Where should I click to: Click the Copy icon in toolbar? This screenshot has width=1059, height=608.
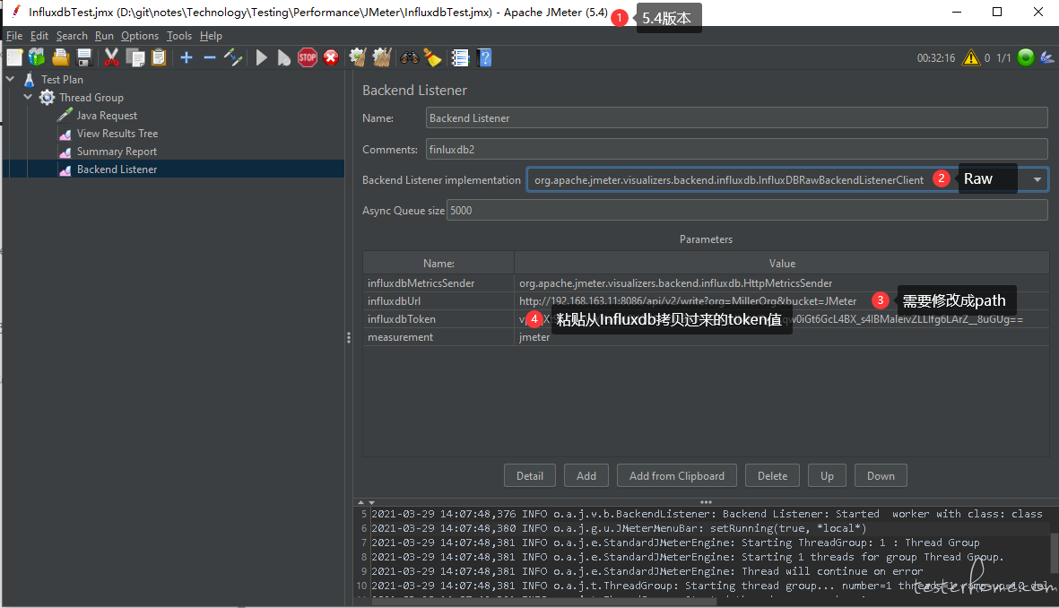click(x=135, y=58)
